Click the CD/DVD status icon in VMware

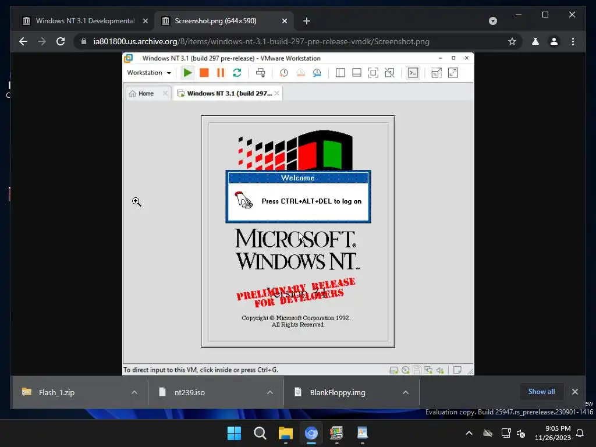[x=406, y=370]
